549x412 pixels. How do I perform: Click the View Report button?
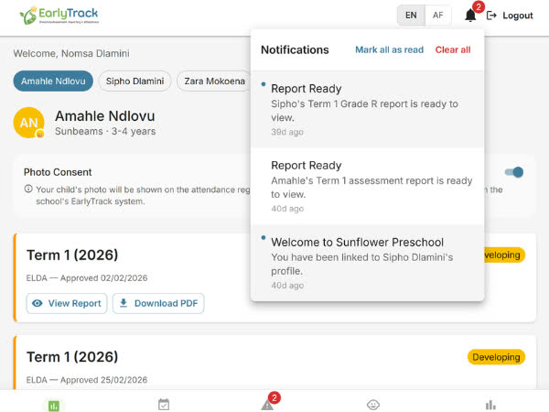coord(67,303)
